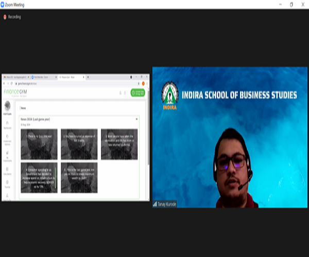Click the News 2024 (Last game year) title

pyautogui.click(x=35, y=119)
